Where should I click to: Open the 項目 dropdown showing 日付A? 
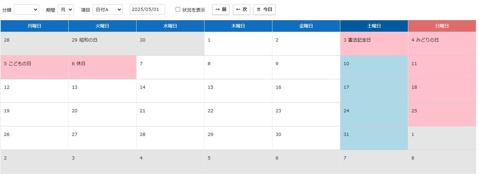(x=108, y=10)
